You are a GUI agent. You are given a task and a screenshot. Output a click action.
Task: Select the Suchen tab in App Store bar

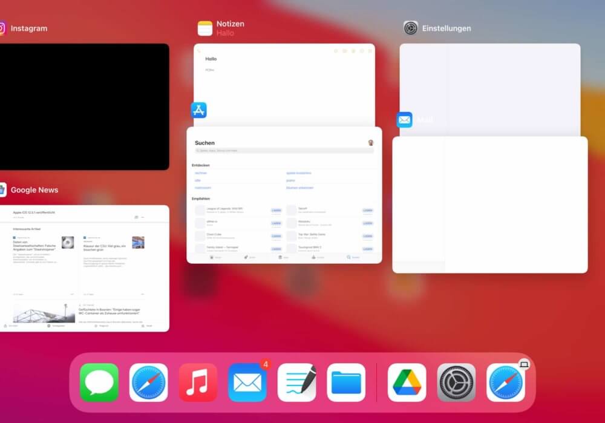(x=353, y=257)
